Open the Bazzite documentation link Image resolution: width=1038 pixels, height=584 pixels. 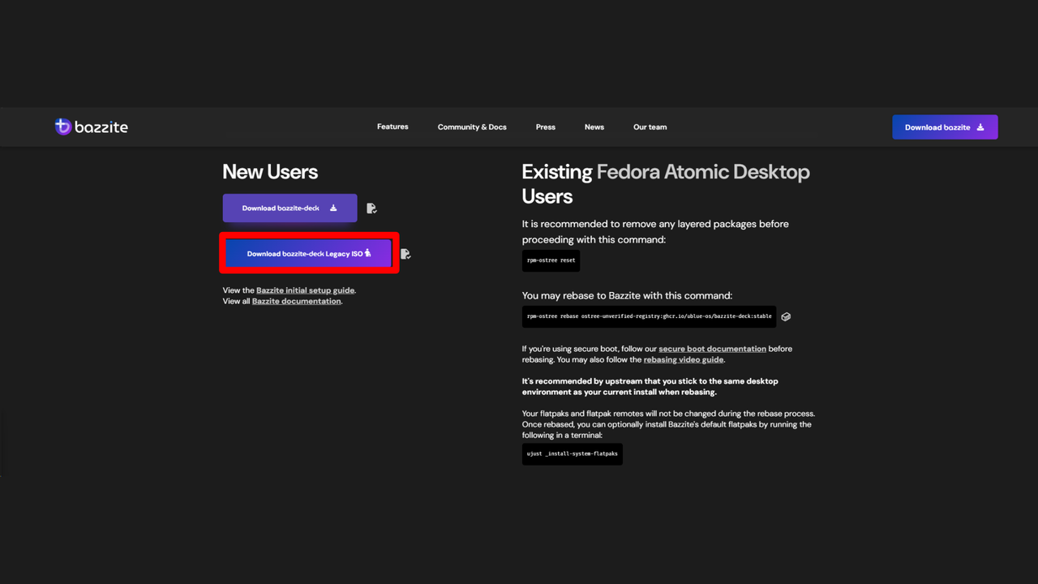[297, 301]
